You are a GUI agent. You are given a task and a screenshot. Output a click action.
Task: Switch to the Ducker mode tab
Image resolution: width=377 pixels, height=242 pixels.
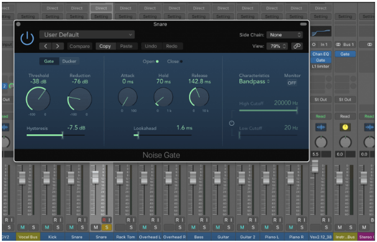[69, 62]
